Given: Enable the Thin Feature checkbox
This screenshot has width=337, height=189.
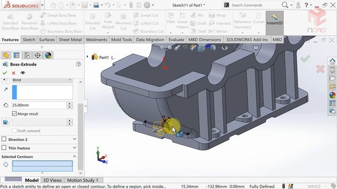Looking at the screenshot, I should pyautogui.click(x=4, y=148).
